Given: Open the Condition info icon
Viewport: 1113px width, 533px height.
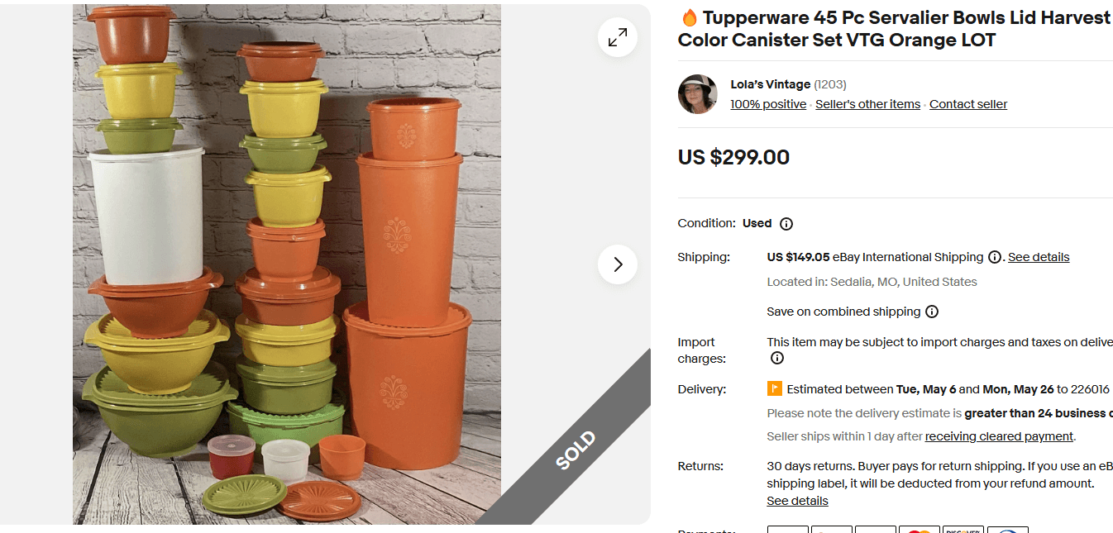Looking at the screenshot, I should [x=786, y=223].
